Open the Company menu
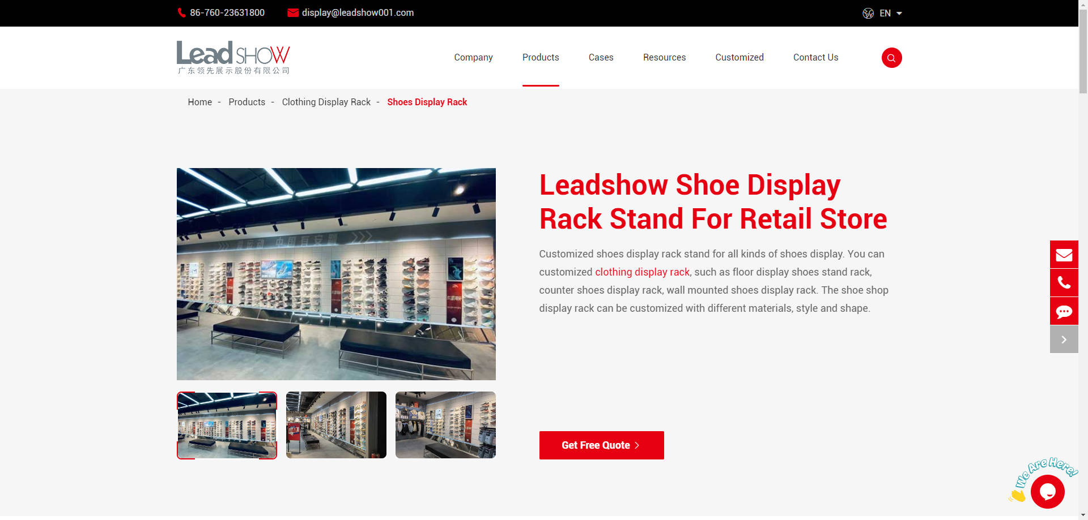This screenshot has height=520, width=1088. (x=473, y=57)
